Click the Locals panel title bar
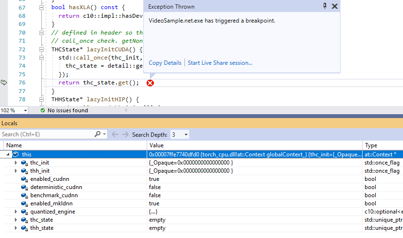Image resolution: width=403 pixels, height=238 pixels. click(x=201, y=123)
